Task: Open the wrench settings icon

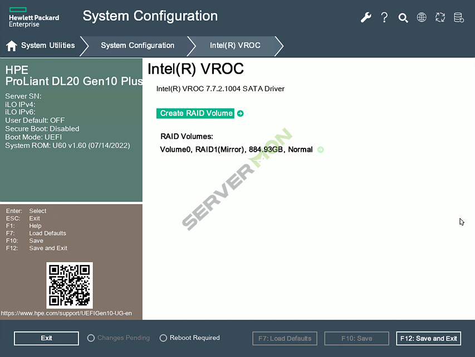Action: pos(366,17)
